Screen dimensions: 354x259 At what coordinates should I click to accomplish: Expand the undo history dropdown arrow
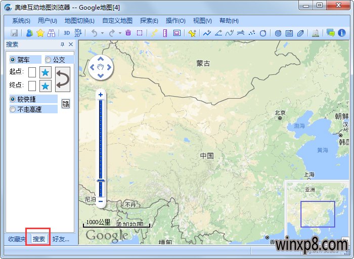[x=102, y=33]
